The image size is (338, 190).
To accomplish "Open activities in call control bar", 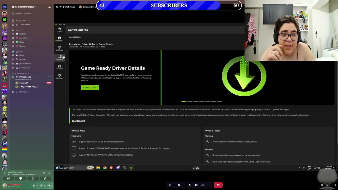I will point(196,185).
